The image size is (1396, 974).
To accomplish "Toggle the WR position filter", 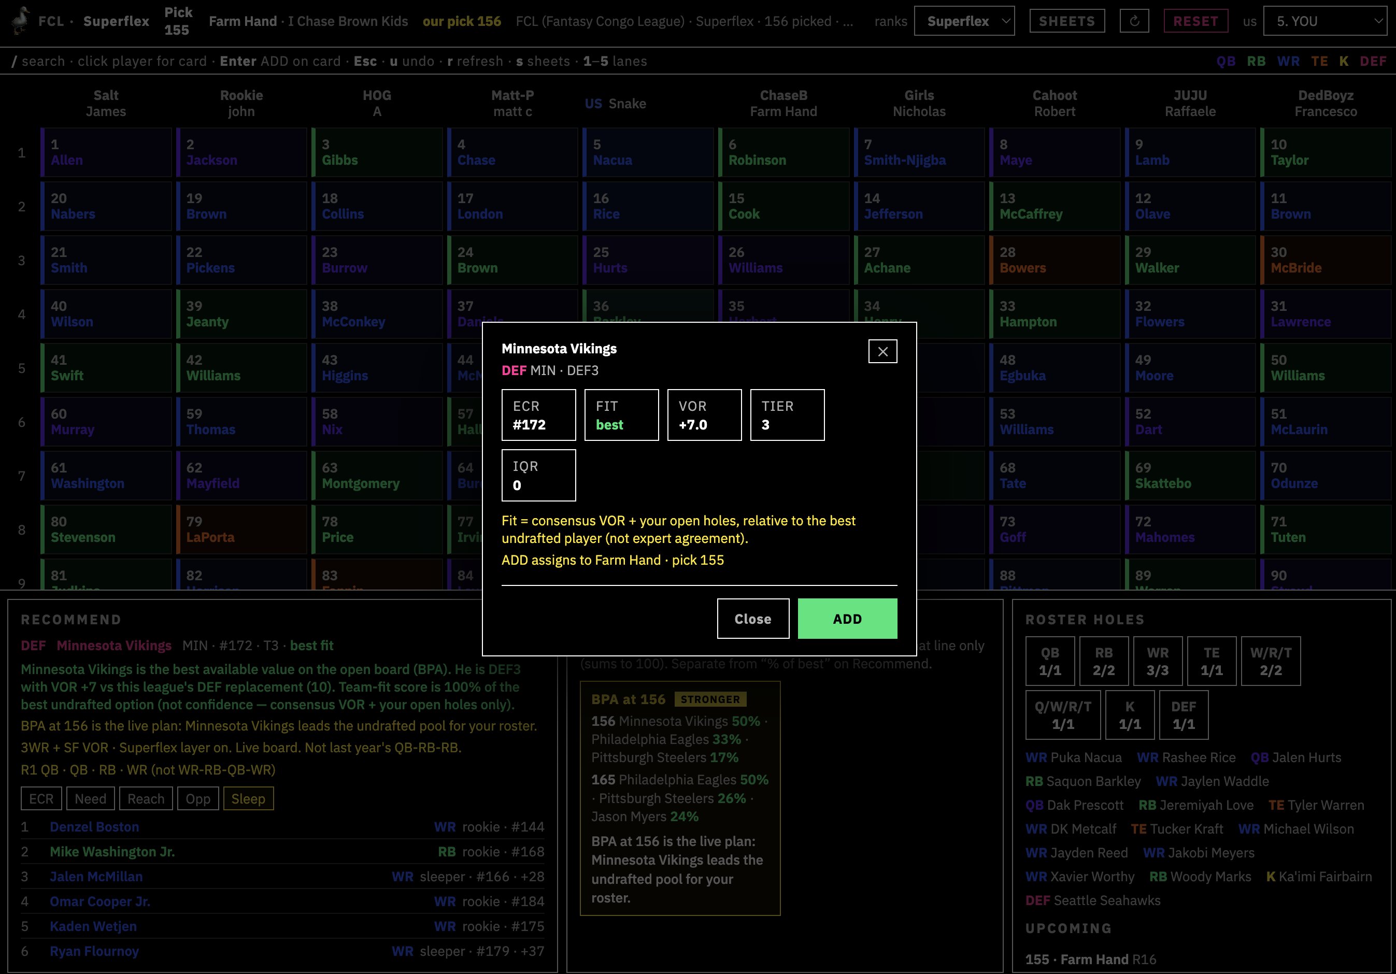I will [x=1288, y=62].
